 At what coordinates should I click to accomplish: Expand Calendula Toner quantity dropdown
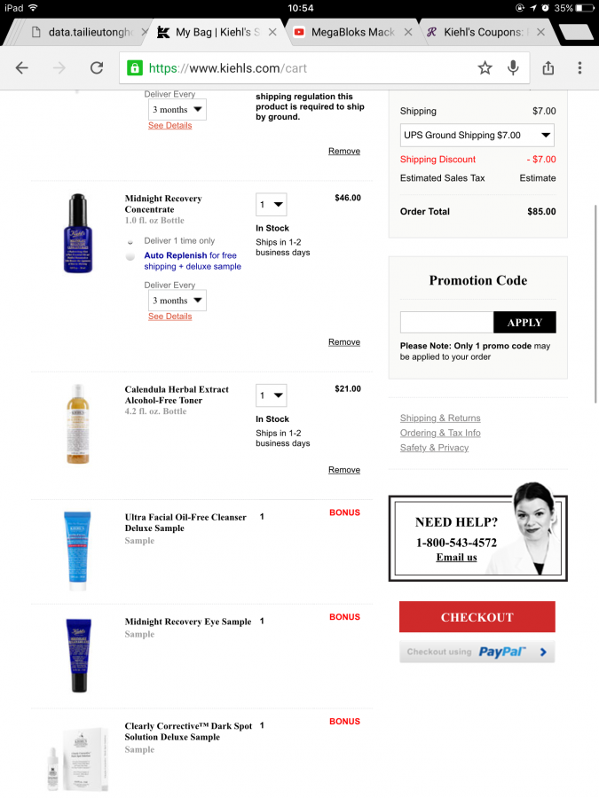271,395
